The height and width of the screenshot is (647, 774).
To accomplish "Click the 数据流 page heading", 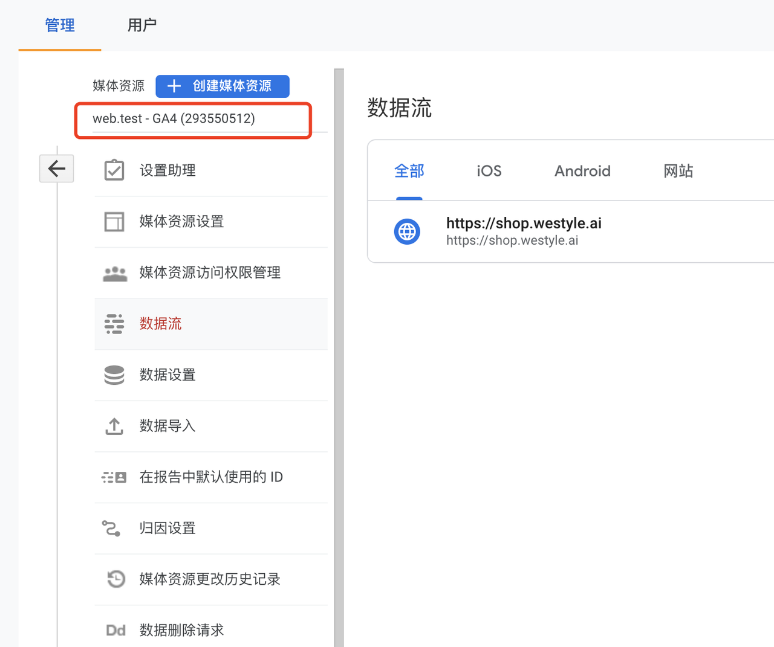I will click(x=399, y=108).
